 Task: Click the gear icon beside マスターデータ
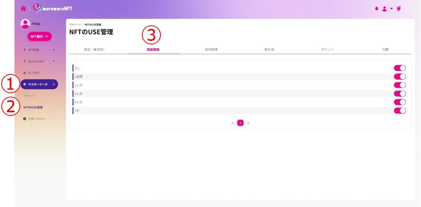(25, 84)
